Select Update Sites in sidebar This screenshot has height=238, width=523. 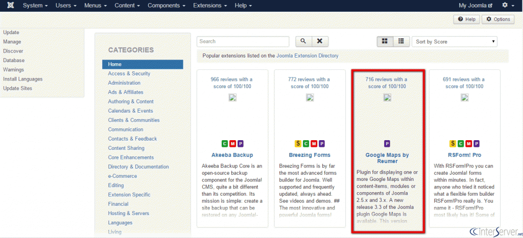point(18,89)
